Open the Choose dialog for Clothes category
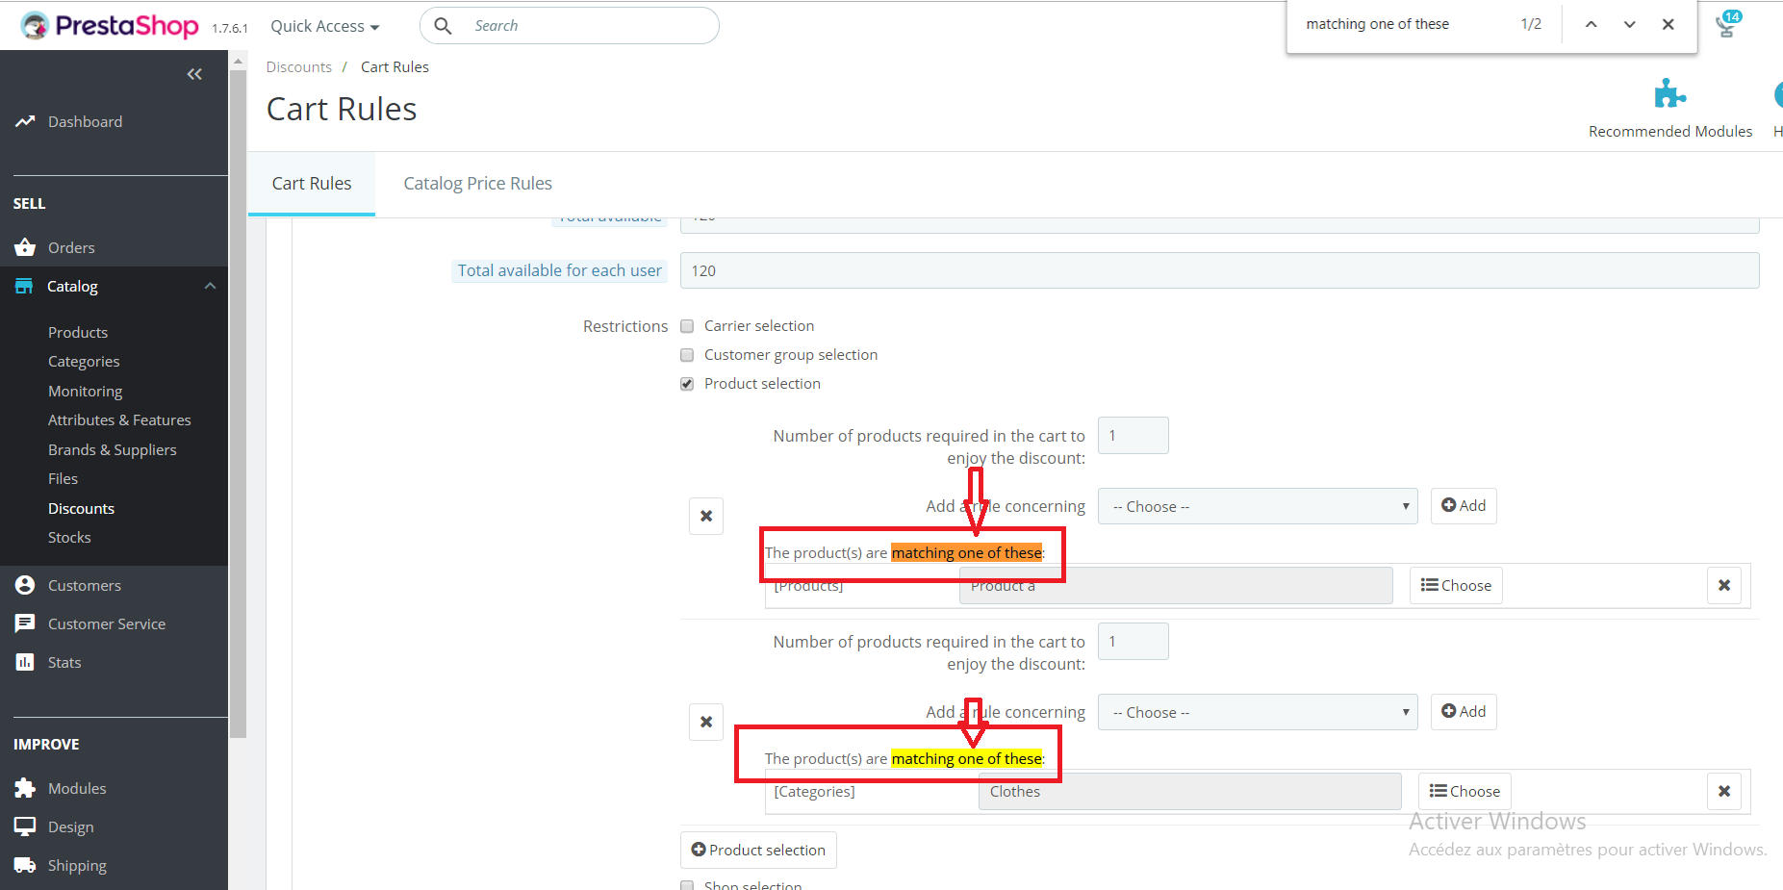This screenshot has height=890, width=1783. point(1464,791)
